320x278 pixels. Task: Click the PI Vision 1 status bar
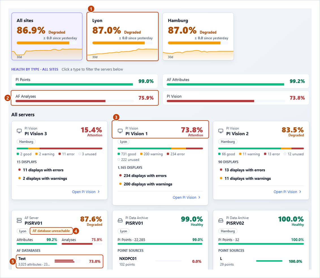point(160,148)
